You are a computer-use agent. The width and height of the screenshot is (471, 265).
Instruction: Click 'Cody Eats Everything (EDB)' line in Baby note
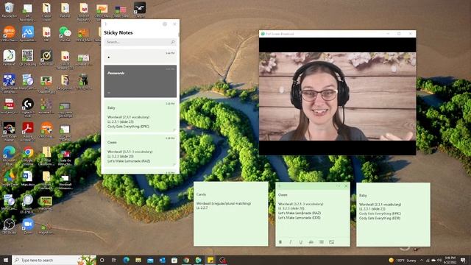(x=380, y=219)
